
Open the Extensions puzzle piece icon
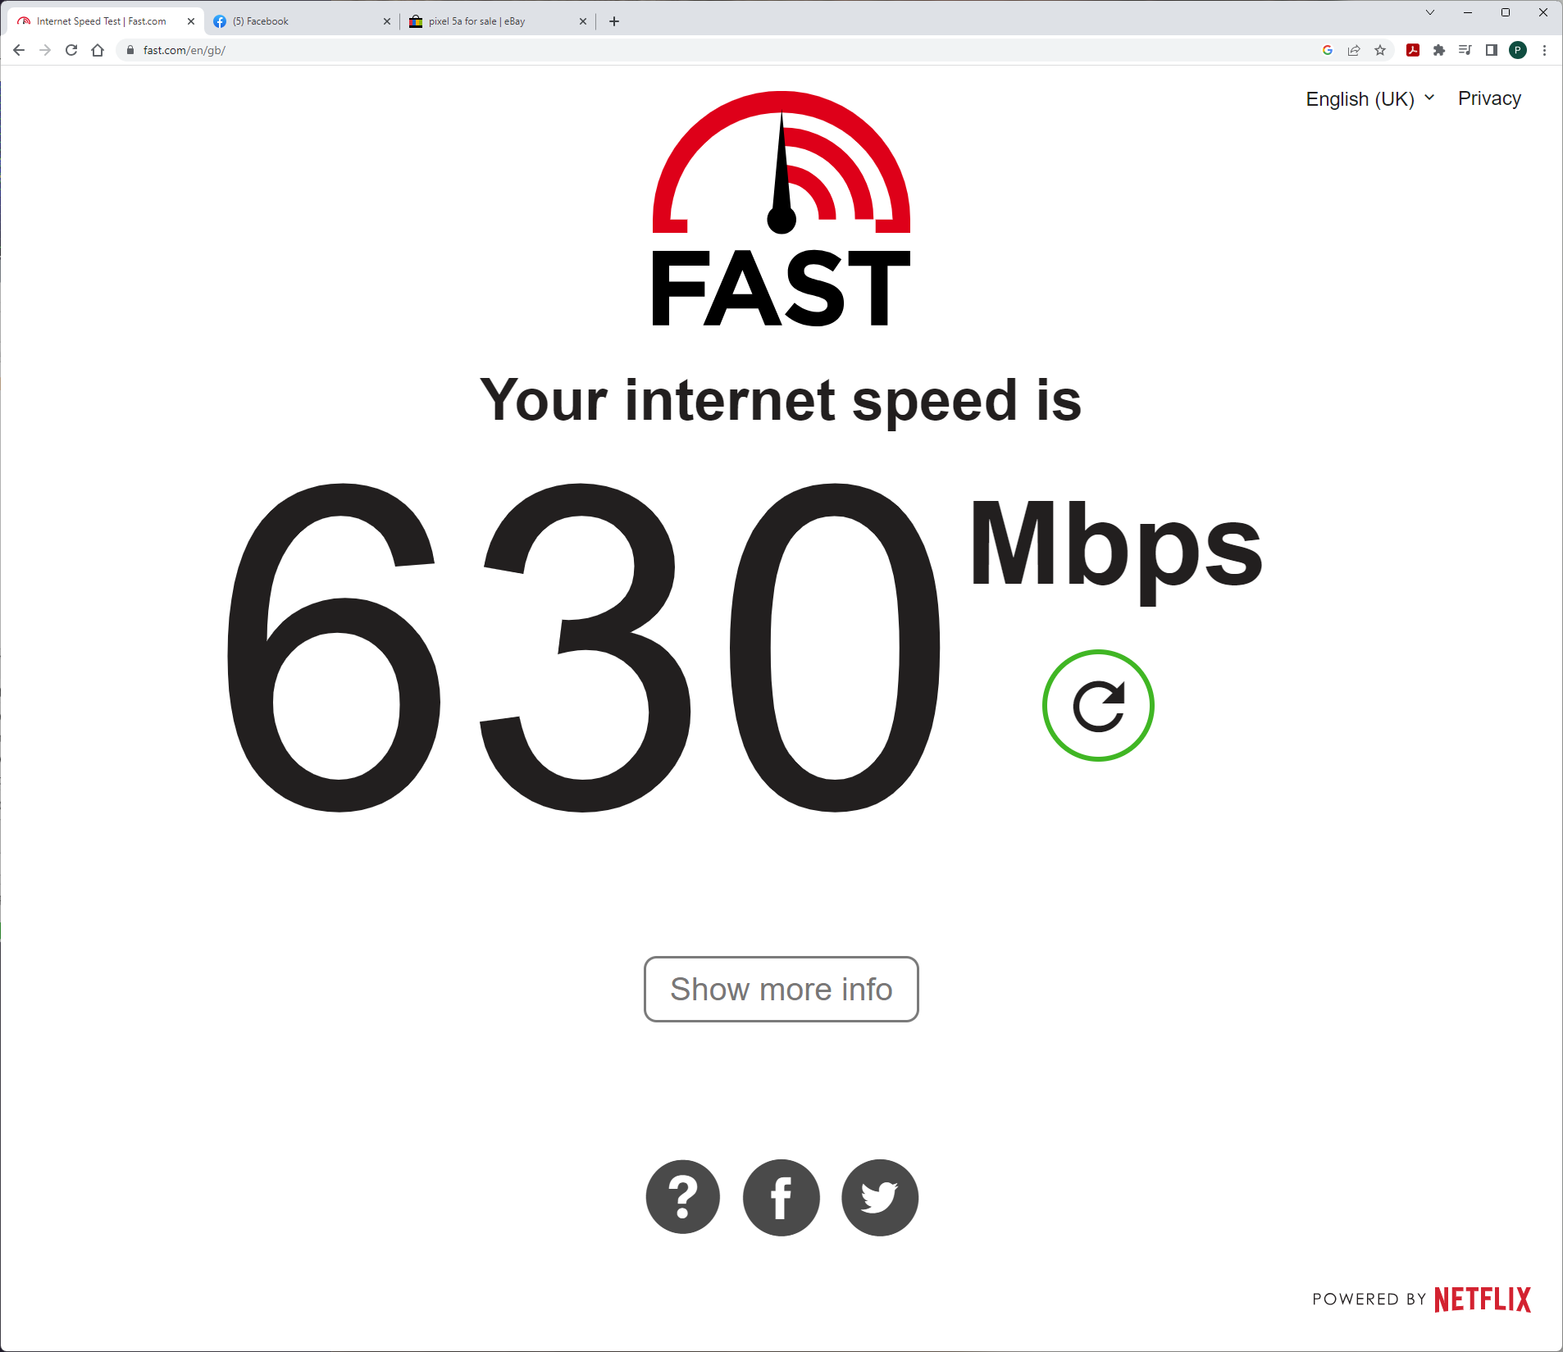(x=1439, y=50)
